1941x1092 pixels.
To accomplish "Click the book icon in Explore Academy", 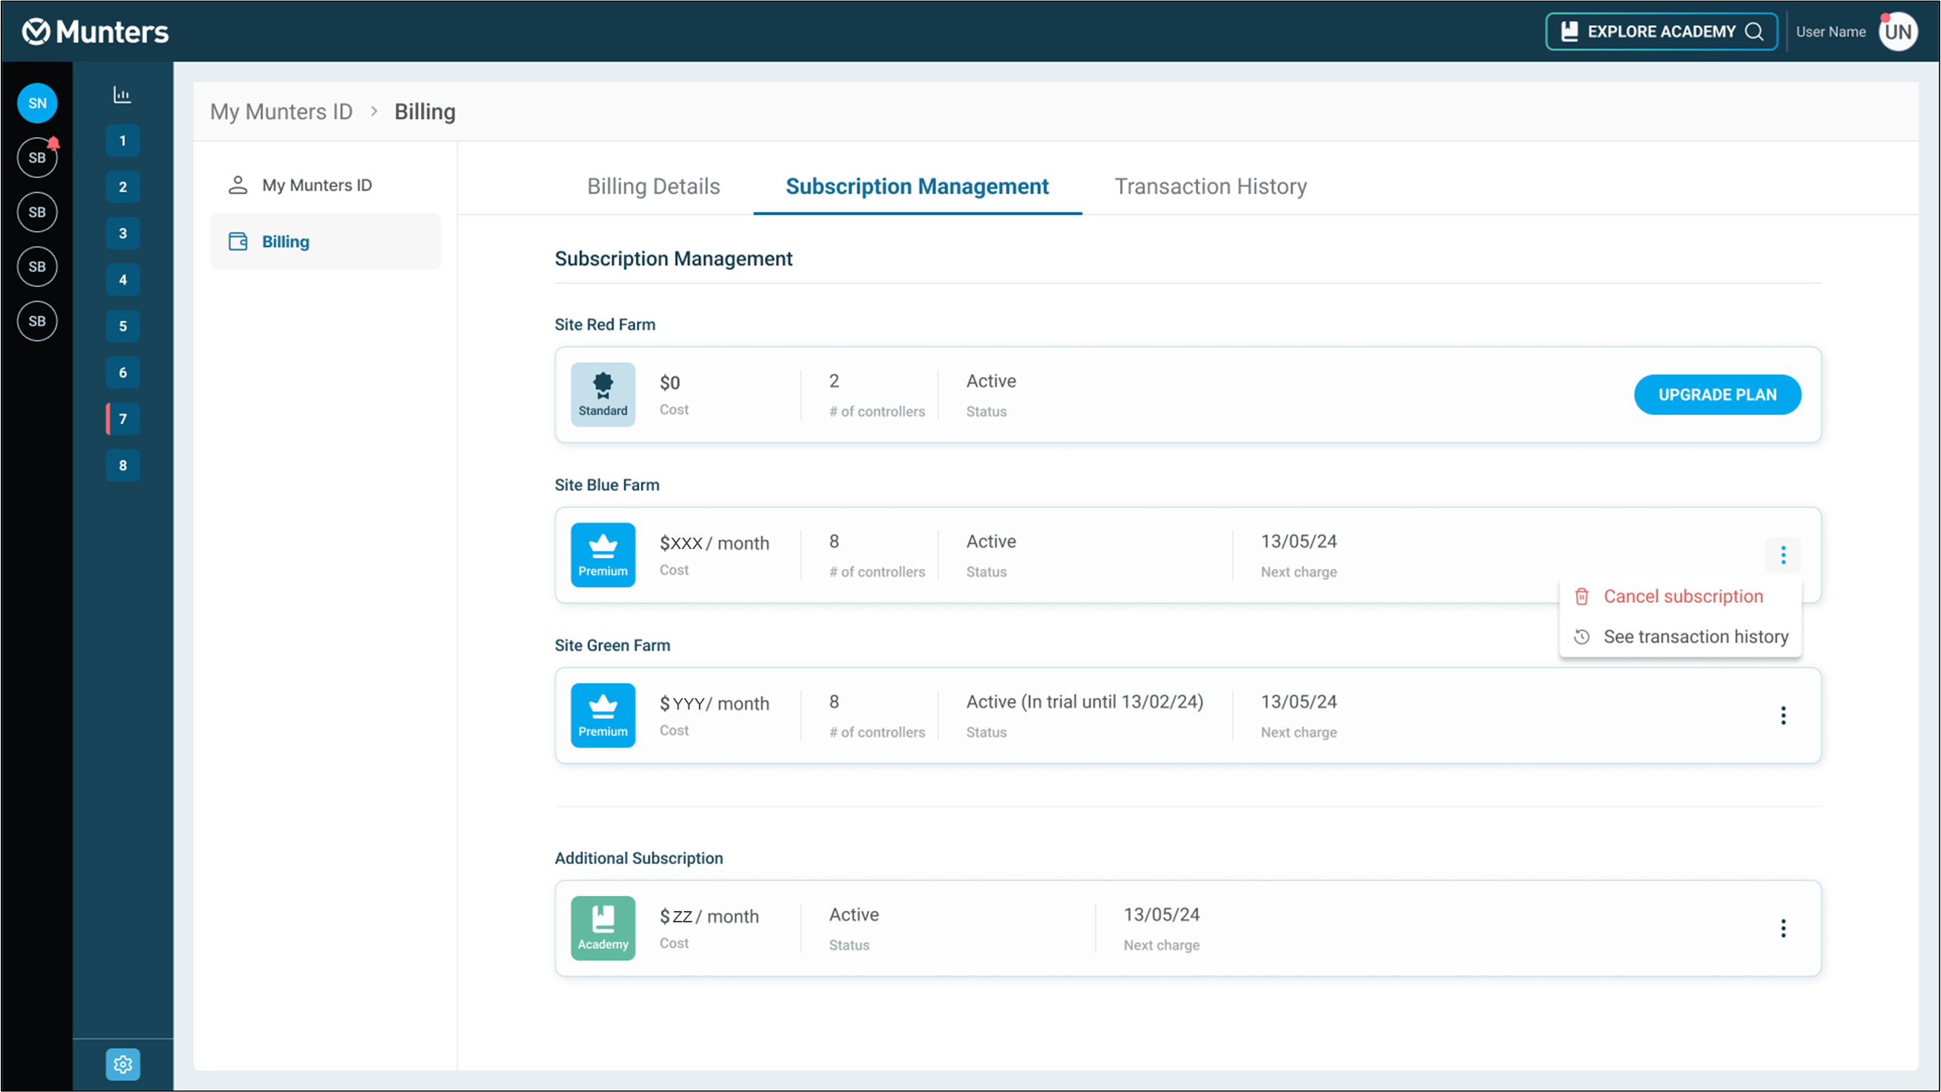I will (1570, 32).
